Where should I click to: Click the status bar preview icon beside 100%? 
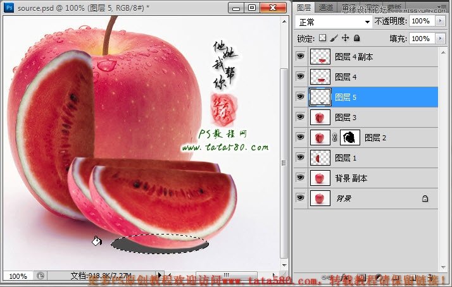[x=41, y=276]
